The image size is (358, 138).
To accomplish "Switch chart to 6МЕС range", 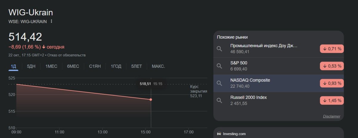I will [x=73, y=66].
